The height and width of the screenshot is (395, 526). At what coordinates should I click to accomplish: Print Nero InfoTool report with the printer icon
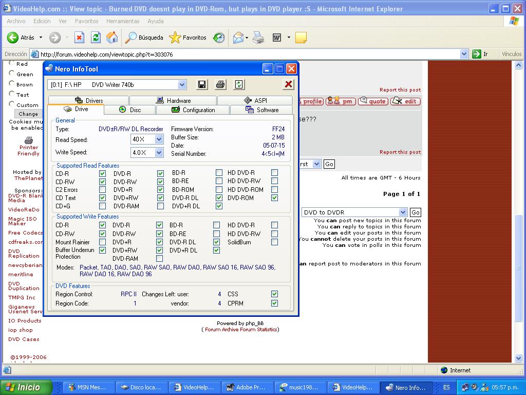[x=220, y=85]
